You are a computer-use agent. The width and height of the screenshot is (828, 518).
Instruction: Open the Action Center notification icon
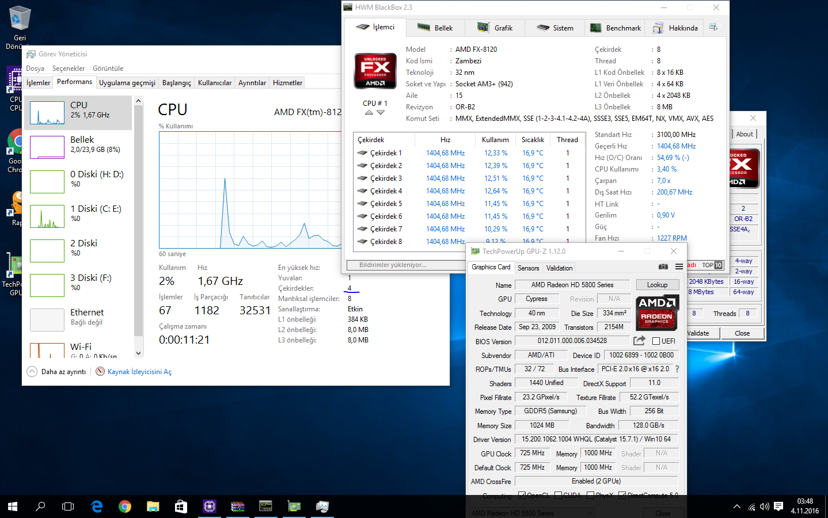coord(778,507)
